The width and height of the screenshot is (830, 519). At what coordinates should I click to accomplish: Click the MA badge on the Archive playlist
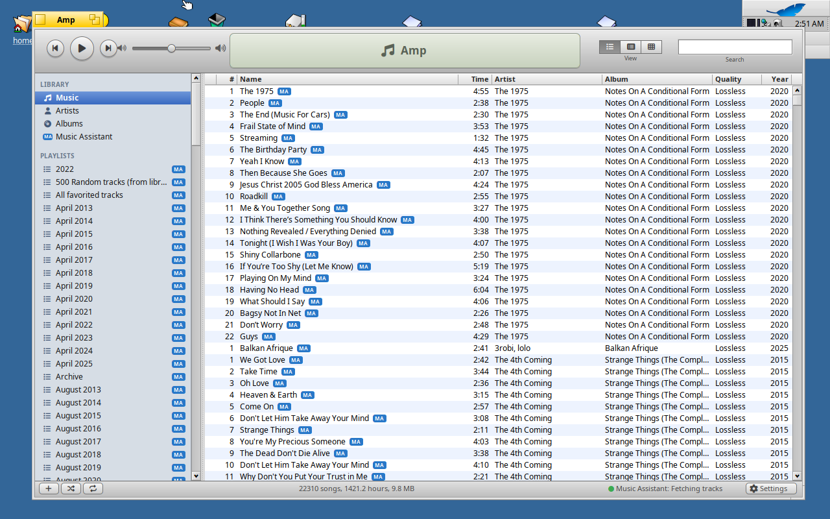click(x=178, y=377)
